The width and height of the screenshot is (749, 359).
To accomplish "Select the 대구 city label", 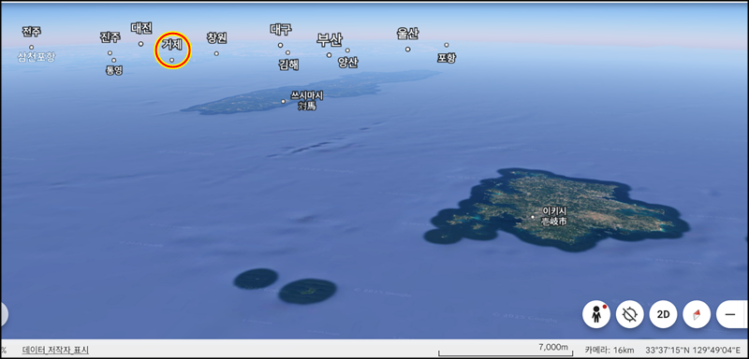I will click(x=280, y=30).
